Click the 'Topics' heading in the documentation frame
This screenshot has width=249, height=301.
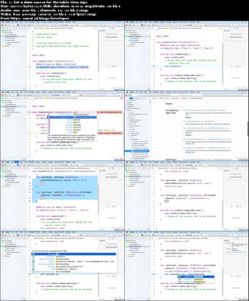[169, 104]
